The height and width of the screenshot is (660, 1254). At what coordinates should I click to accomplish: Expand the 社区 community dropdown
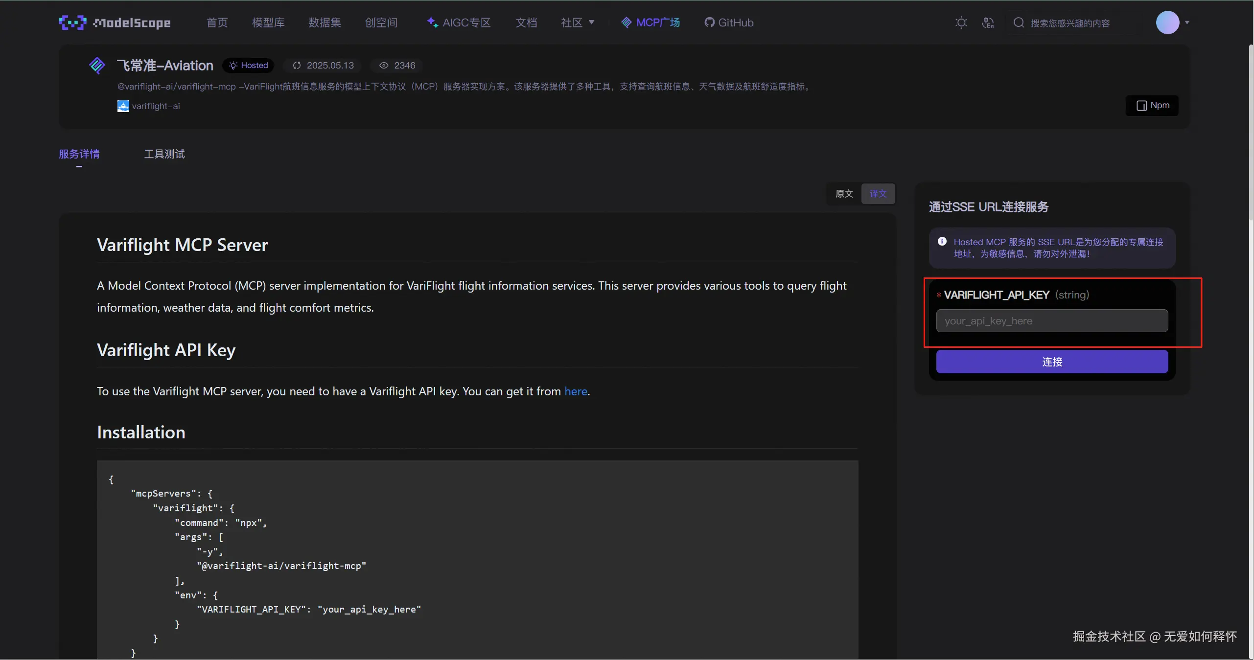pos(578,23)
